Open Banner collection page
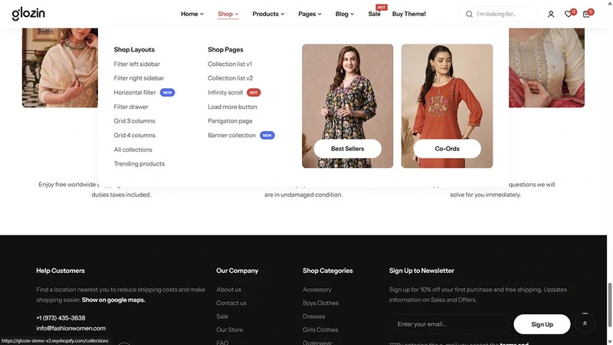 point(231,136)
